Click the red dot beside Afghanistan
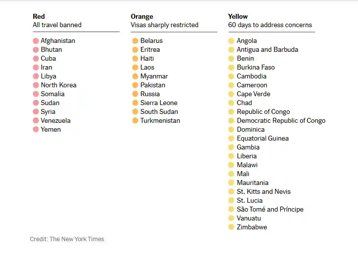358x254 pixels. 36,41
